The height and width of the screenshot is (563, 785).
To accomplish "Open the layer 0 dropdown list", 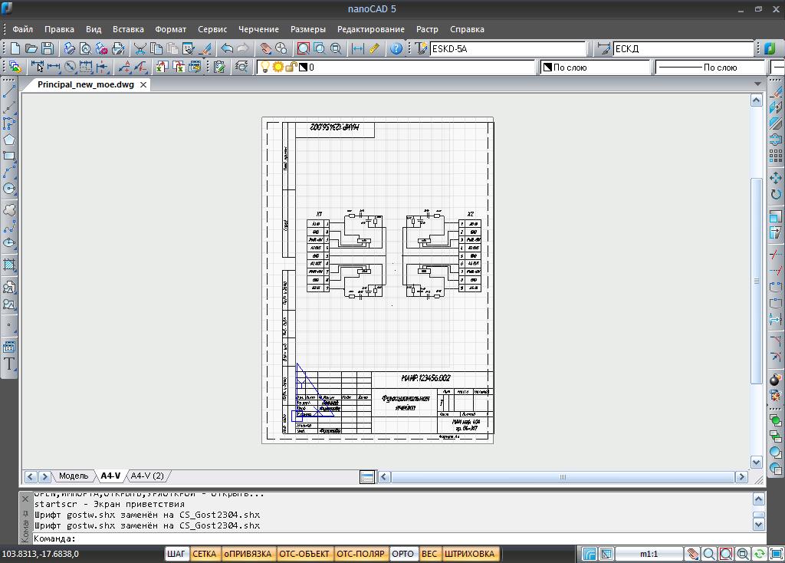I will coord(396,67).
